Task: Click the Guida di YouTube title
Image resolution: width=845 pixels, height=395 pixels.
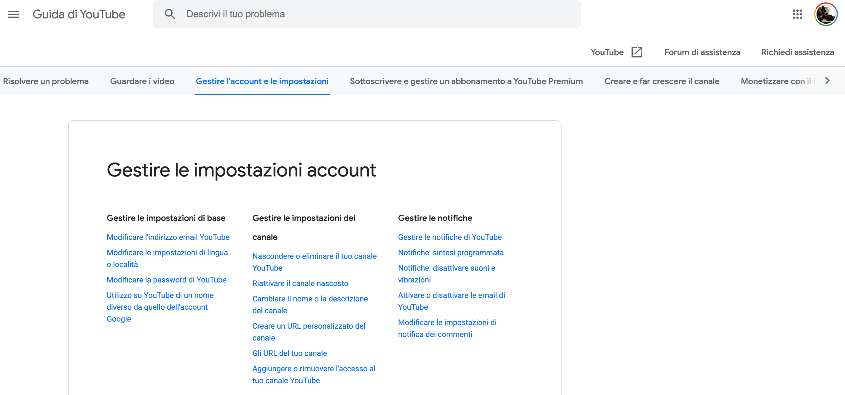Action: click(79, 14)
